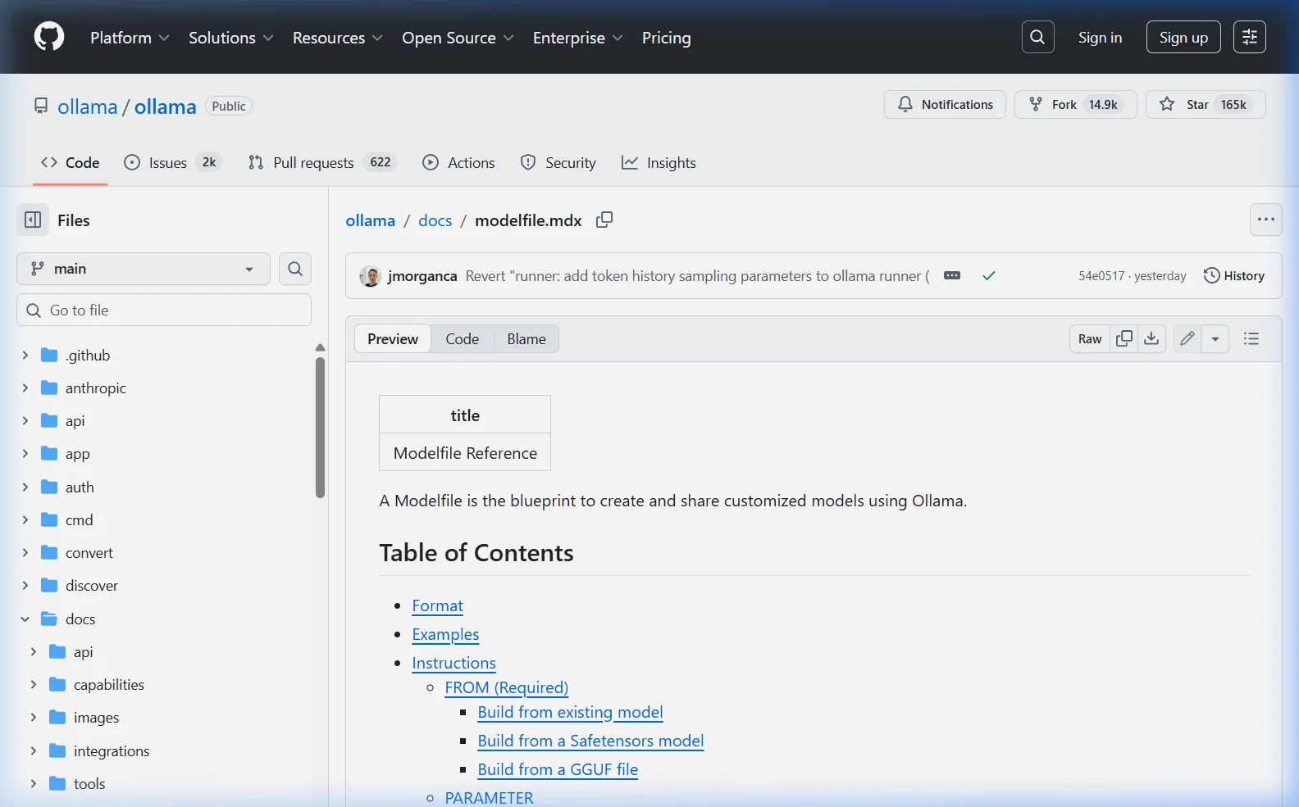The image size is (1299, 807).
Task: Click the green check commit status icon
Action: pyautogui.click(x=989, y=275)
